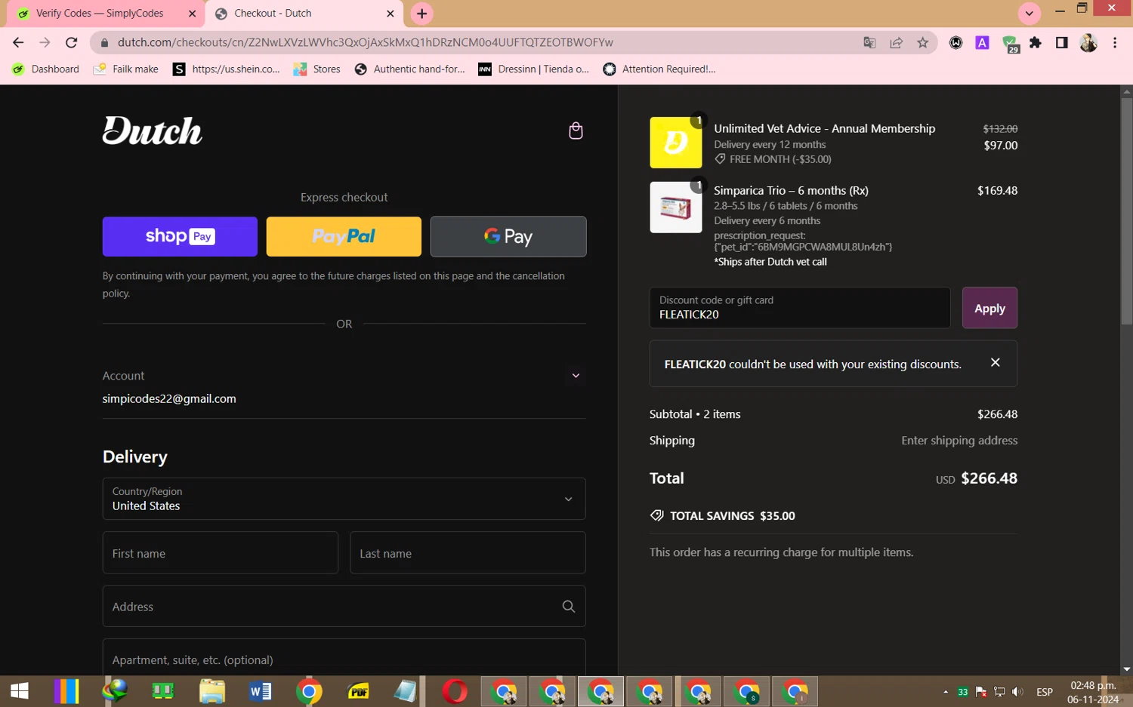The image size is (1133, 707).
Task: Click the Dutch logo
Action: pyautogui.click(x=153, y=131)
